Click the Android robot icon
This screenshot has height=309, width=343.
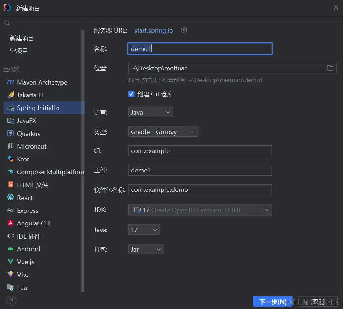(11, 249)
